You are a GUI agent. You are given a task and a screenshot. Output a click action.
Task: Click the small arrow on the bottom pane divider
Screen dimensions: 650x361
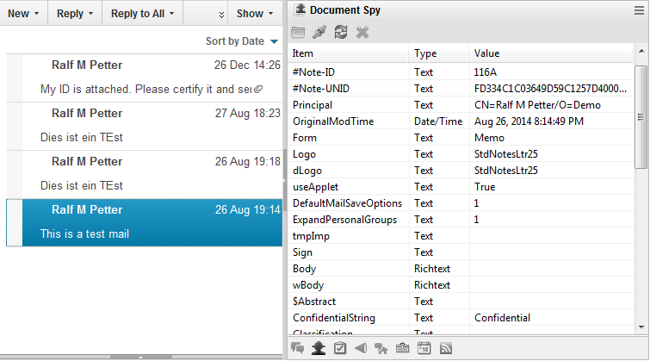tap(140, 357)
